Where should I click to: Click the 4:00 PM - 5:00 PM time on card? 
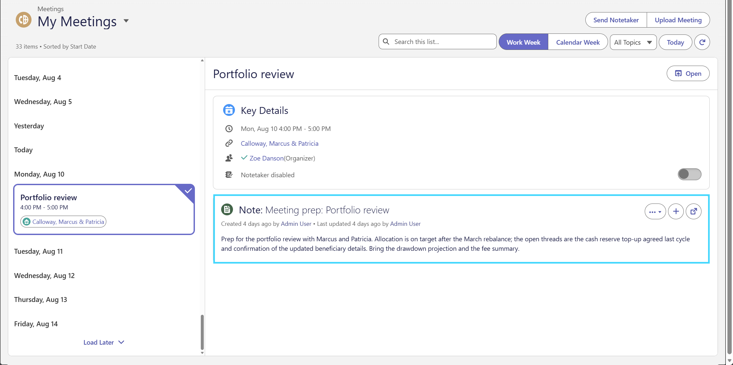pyautogui.click(x=44, y=207)
